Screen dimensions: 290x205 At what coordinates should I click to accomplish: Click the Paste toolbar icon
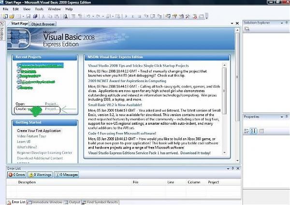tap(57, 16)
